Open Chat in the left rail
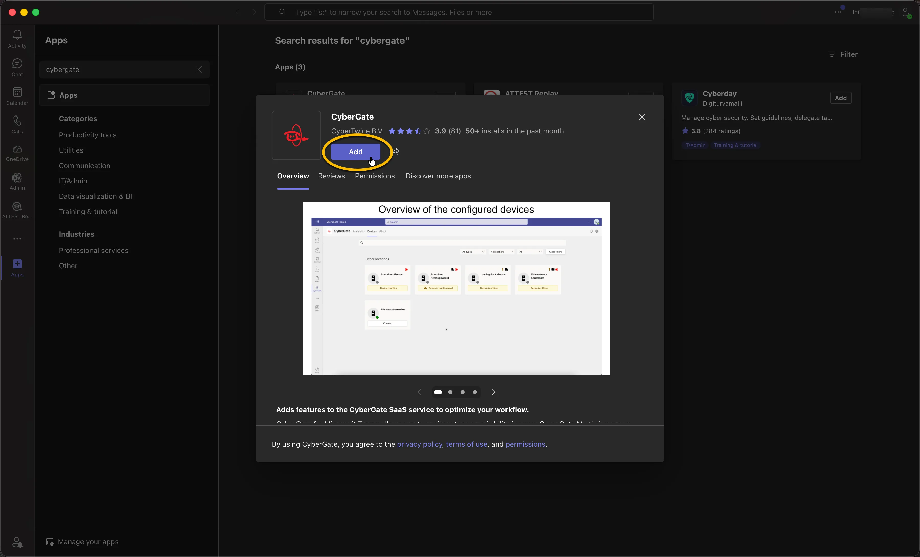 [17, 67]
